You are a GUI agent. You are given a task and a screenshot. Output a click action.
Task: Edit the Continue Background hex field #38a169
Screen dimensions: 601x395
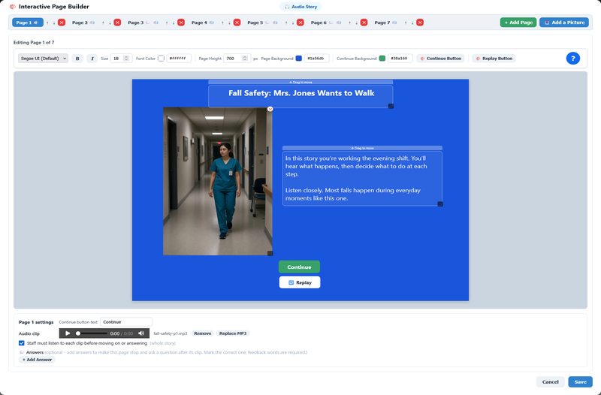tap(400, 59)
